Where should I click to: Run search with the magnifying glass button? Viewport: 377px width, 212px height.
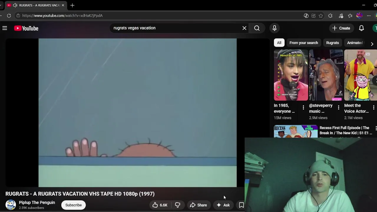[x=257, y=28]
